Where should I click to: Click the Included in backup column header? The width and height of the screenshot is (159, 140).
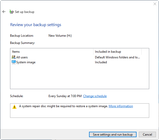pos(108,52)
